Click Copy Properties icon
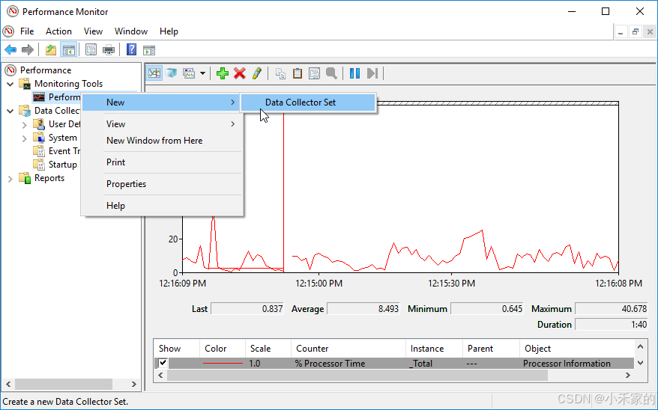Image resolution: width=658 pixels, height=410 pixels. [280, 73]
